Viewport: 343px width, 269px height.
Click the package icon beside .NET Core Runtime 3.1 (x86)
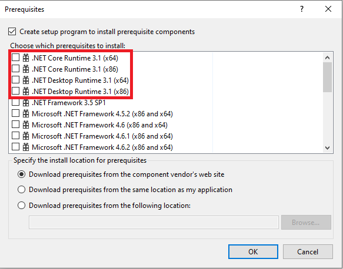pyautogui.click(x=26, y=69)
